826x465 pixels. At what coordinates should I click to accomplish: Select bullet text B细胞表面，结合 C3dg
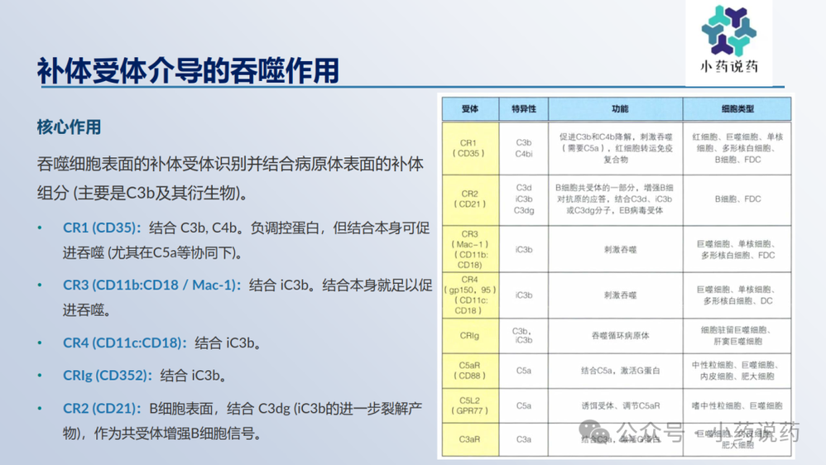[x=220, y=408]
